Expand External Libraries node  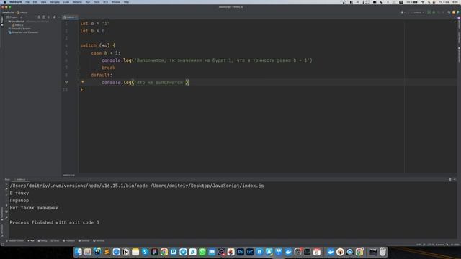click(19, 29)
